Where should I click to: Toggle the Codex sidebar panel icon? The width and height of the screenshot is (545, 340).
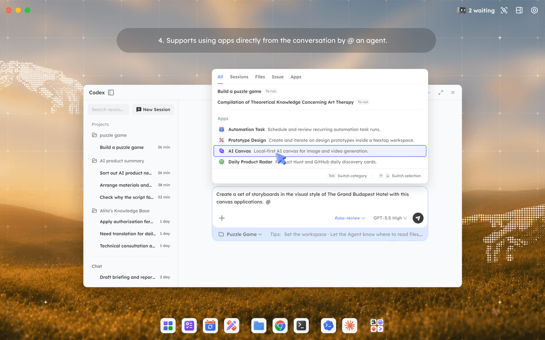click(111, 93)
